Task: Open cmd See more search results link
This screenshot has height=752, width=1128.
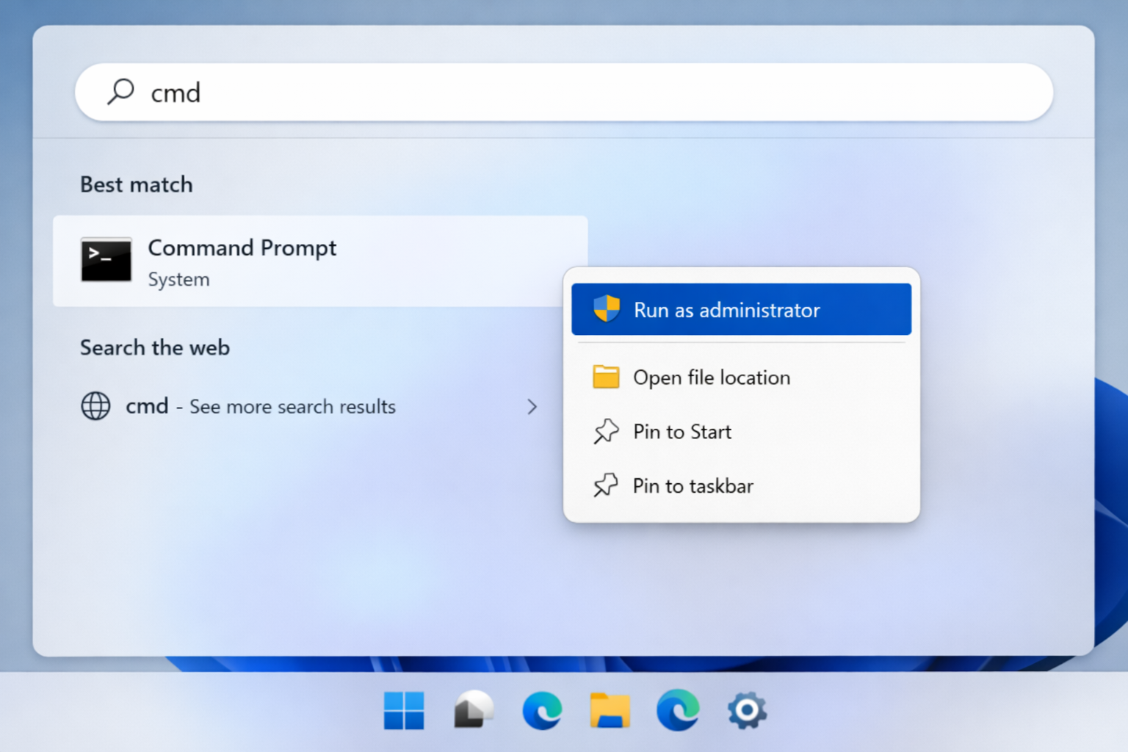Action: [309, 406]
